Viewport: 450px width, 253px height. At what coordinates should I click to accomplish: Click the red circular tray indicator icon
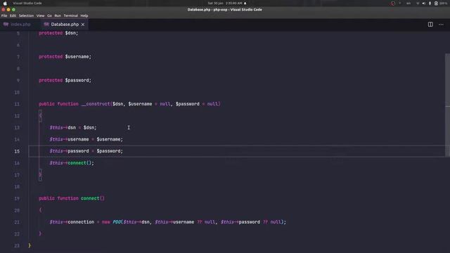coord(393,4)
